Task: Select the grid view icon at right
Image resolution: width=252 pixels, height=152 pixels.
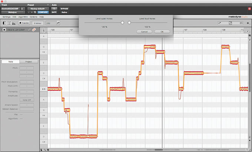Action: pyautogui.click(x=241, y=23)
